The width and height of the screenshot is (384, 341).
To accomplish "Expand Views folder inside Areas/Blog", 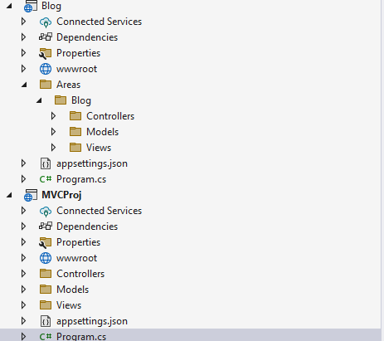I will pyautogui.click(x=54, y=148).
